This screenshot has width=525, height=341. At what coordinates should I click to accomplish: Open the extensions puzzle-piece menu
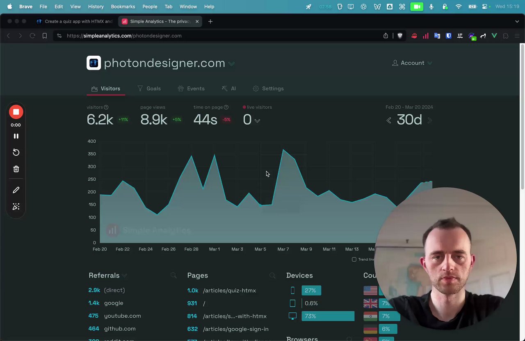506,36
